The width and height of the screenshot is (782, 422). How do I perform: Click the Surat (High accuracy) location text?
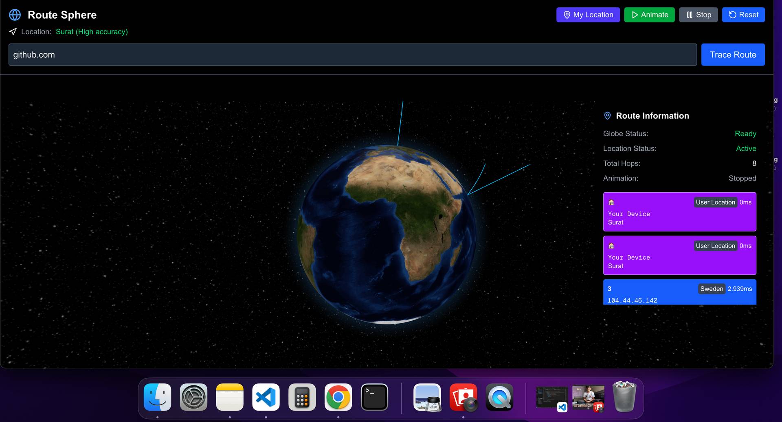coord(92,31)
